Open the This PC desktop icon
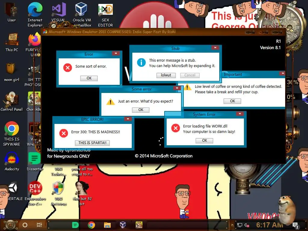308x231 pixels. pos(12,42)
